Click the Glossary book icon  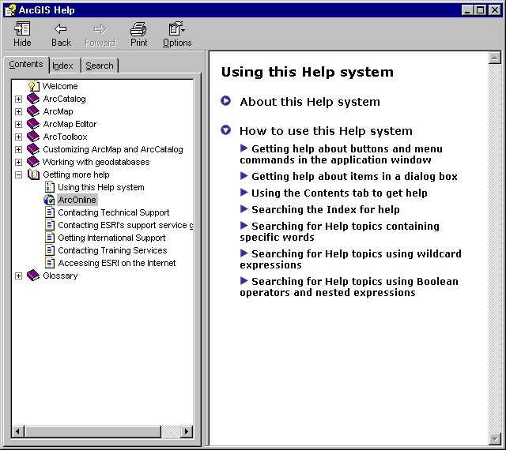point(33,276)
